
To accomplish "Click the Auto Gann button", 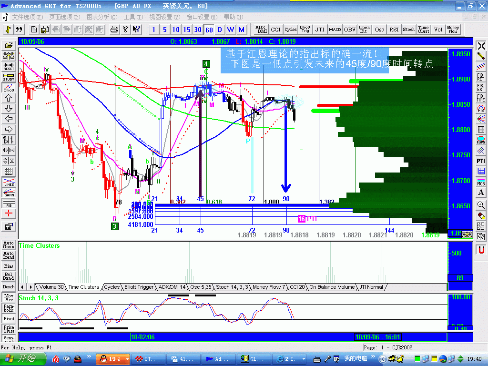I will (x=9, y=244).
